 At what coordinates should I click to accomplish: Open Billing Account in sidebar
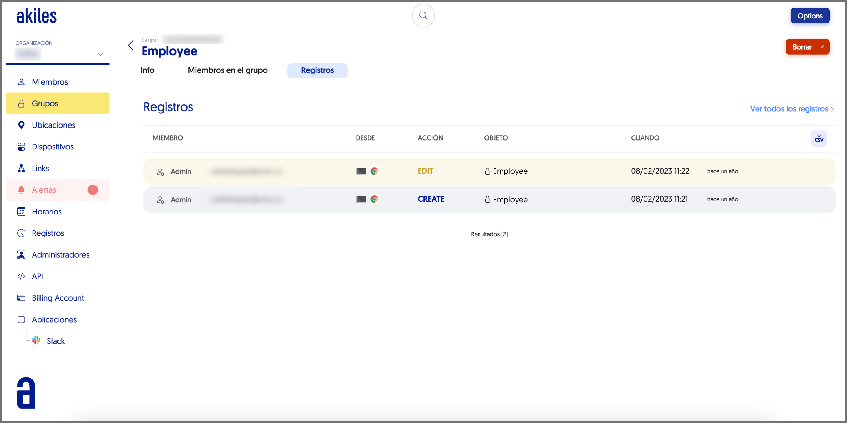tap(58, 298)
